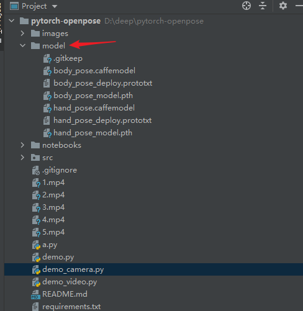Select file '4.mp4'

click(x=53, y=220)
